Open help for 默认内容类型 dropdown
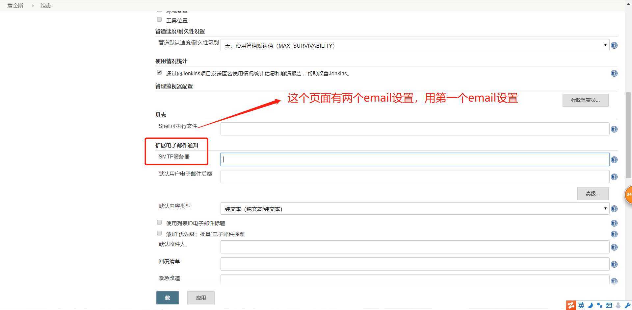 [x=614, y=209]
